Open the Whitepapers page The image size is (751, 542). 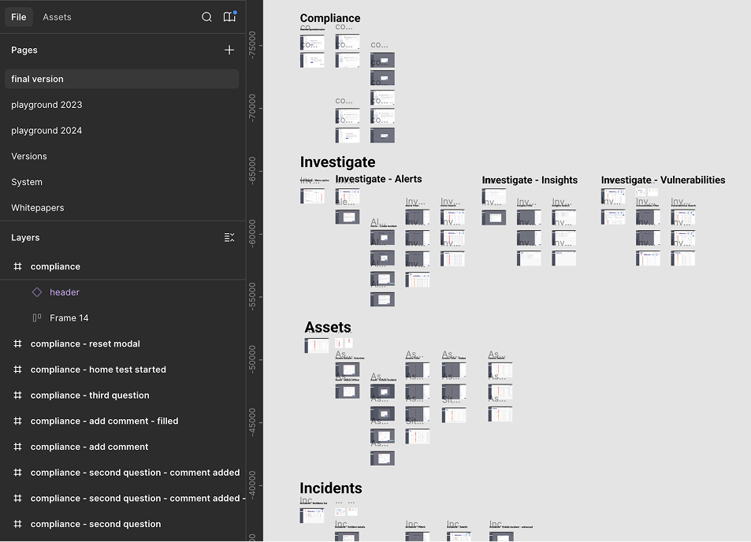[x=37, y=207]
